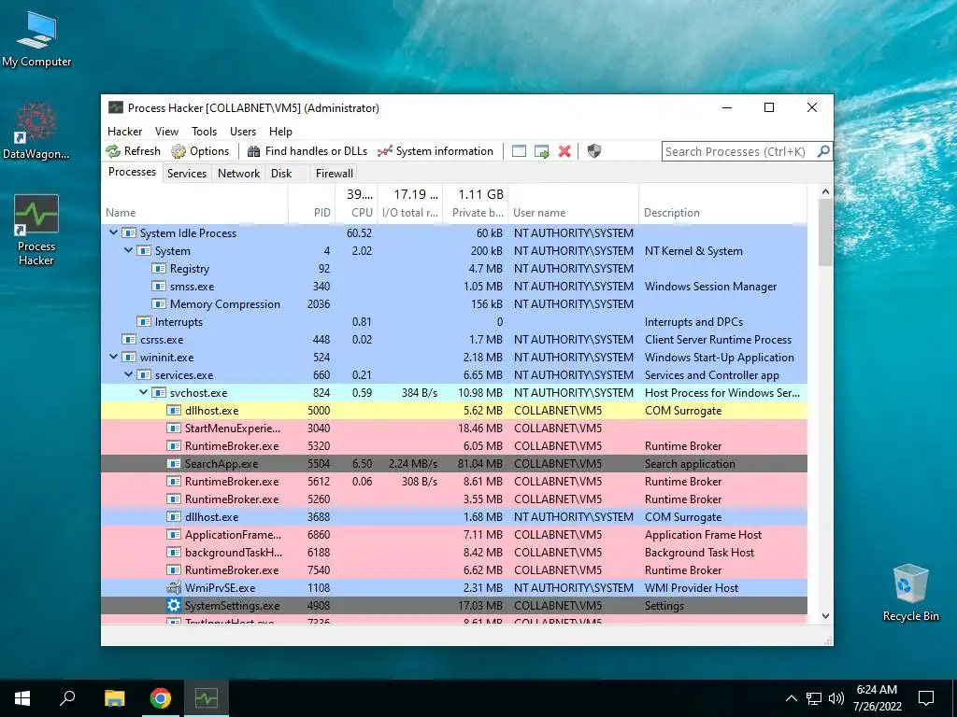
Task: Click the SystemSettings.exe gear icon
Action: coord(174,605)
